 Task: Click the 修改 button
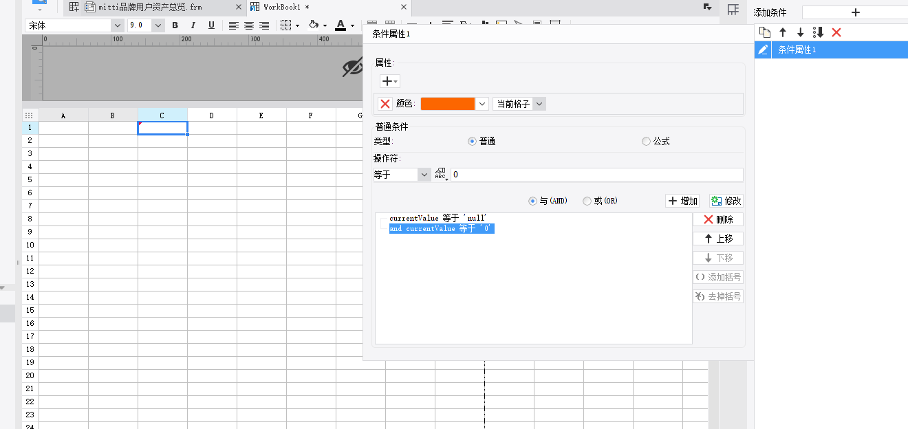[x=726, y=201]
